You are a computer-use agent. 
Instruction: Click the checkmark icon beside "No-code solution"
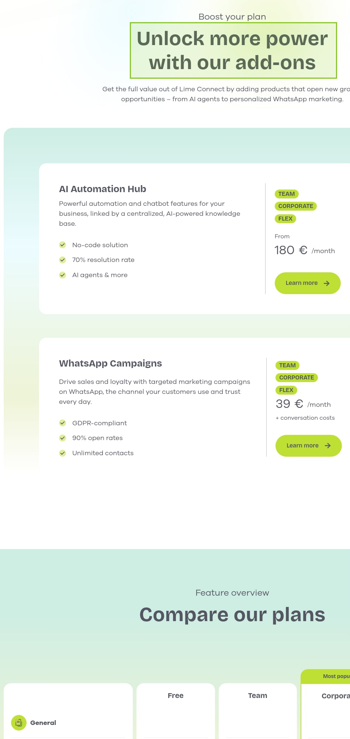(x=63, y=245)
